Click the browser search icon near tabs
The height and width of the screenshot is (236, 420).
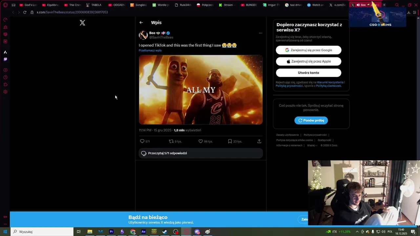coord(397,5)
